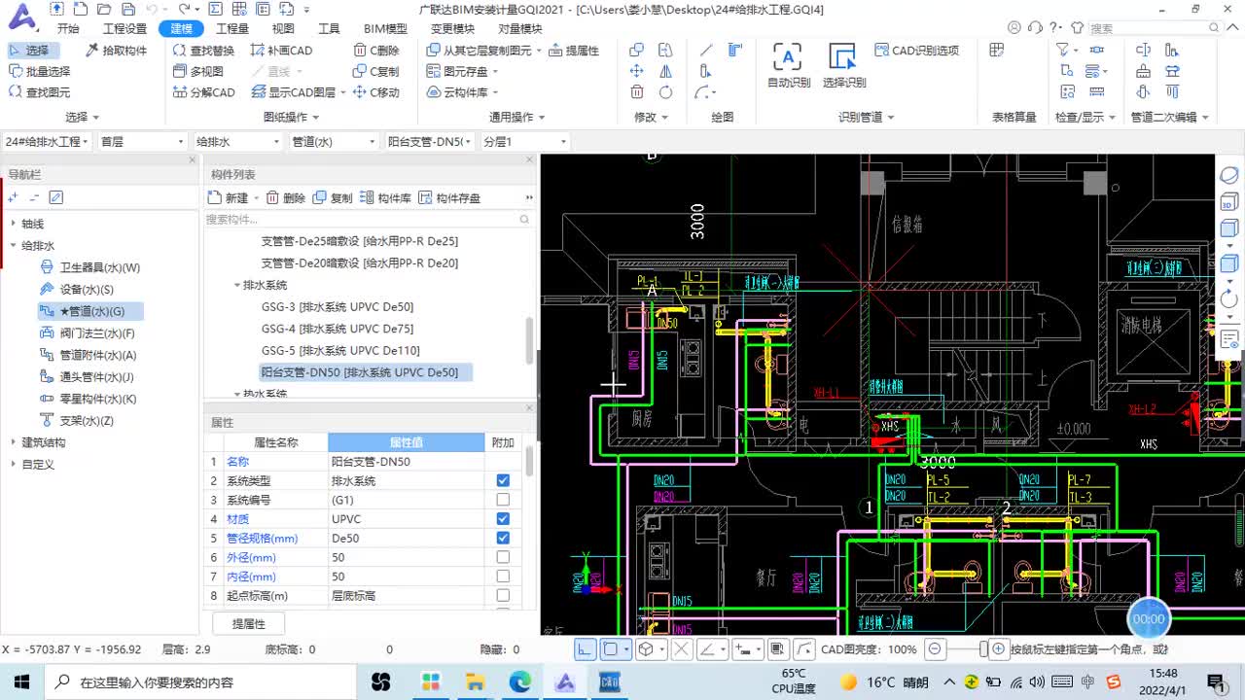Expand the 建筑结构 tree node
Screen dimensions: 1245x700
[14, 442]
